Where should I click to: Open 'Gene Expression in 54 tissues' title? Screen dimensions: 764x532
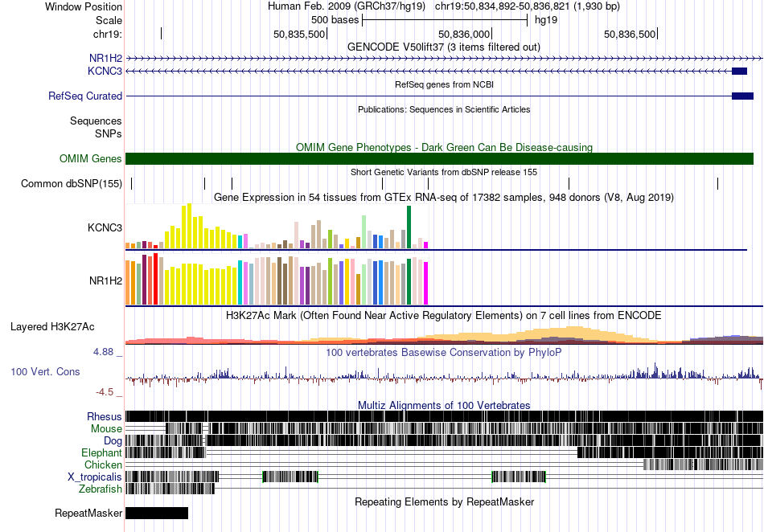[444, 198]
